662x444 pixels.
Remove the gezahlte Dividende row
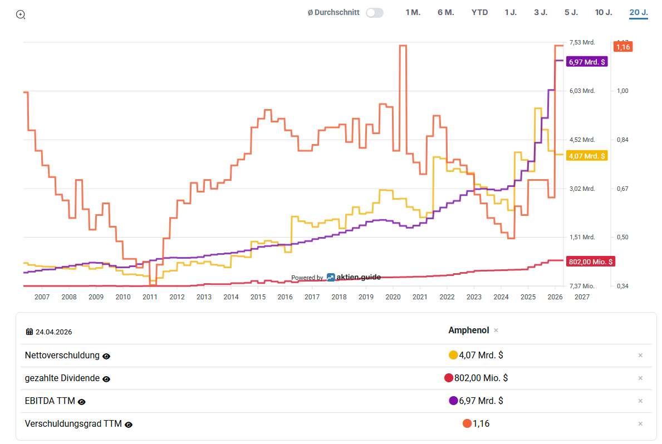(640, 378)
